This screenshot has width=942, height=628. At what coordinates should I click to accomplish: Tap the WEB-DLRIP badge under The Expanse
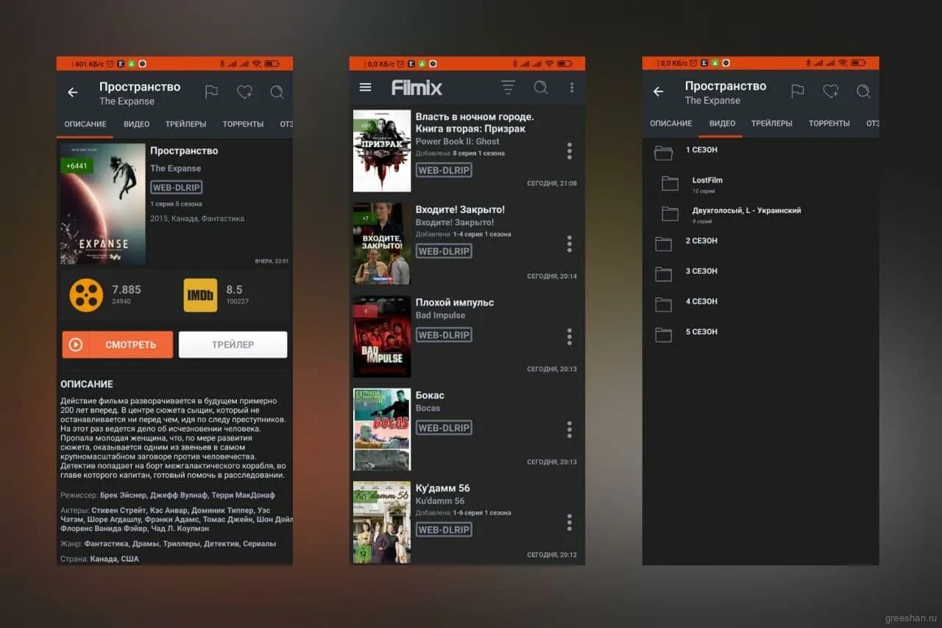(x=177, y=187)
